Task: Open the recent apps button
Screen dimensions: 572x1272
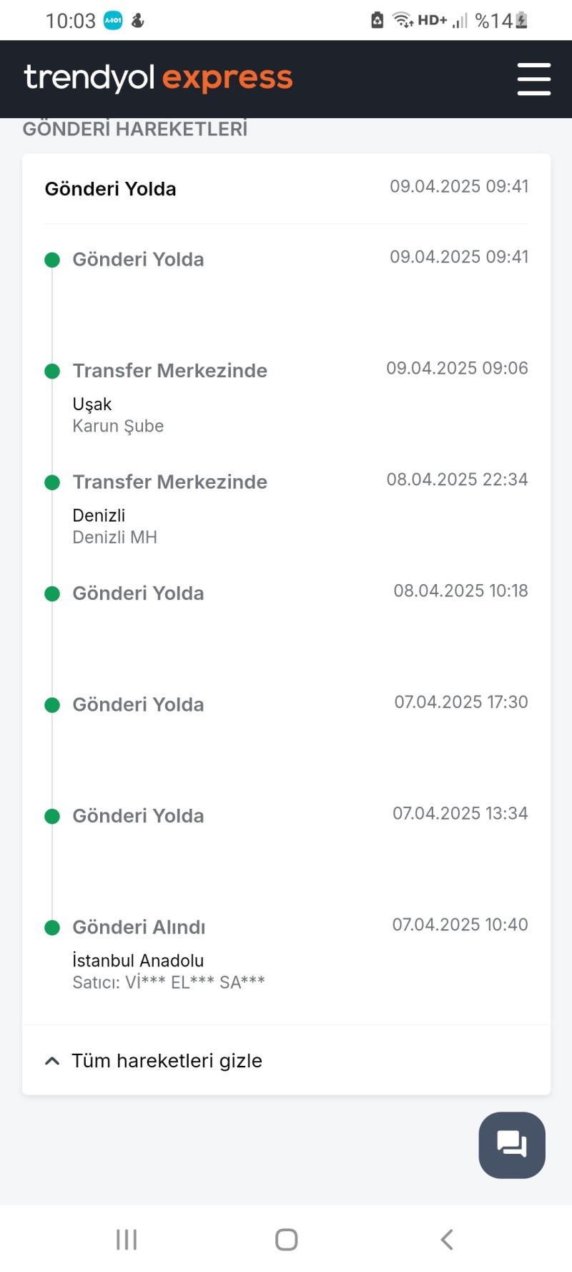Action: click(x=127, y=1239)
